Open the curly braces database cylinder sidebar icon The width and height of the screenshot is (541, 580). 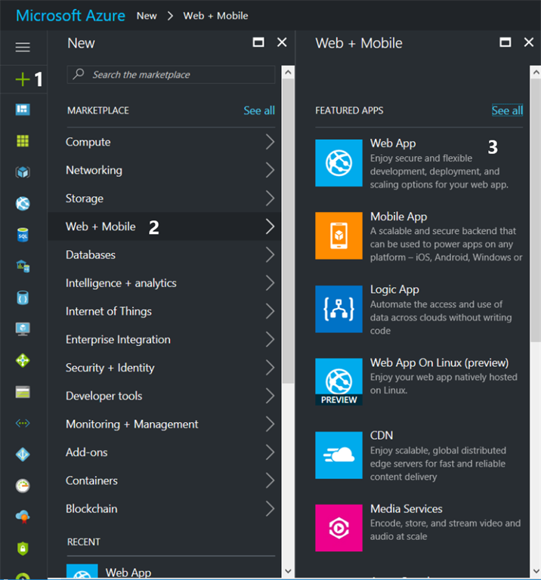point(23,298)
